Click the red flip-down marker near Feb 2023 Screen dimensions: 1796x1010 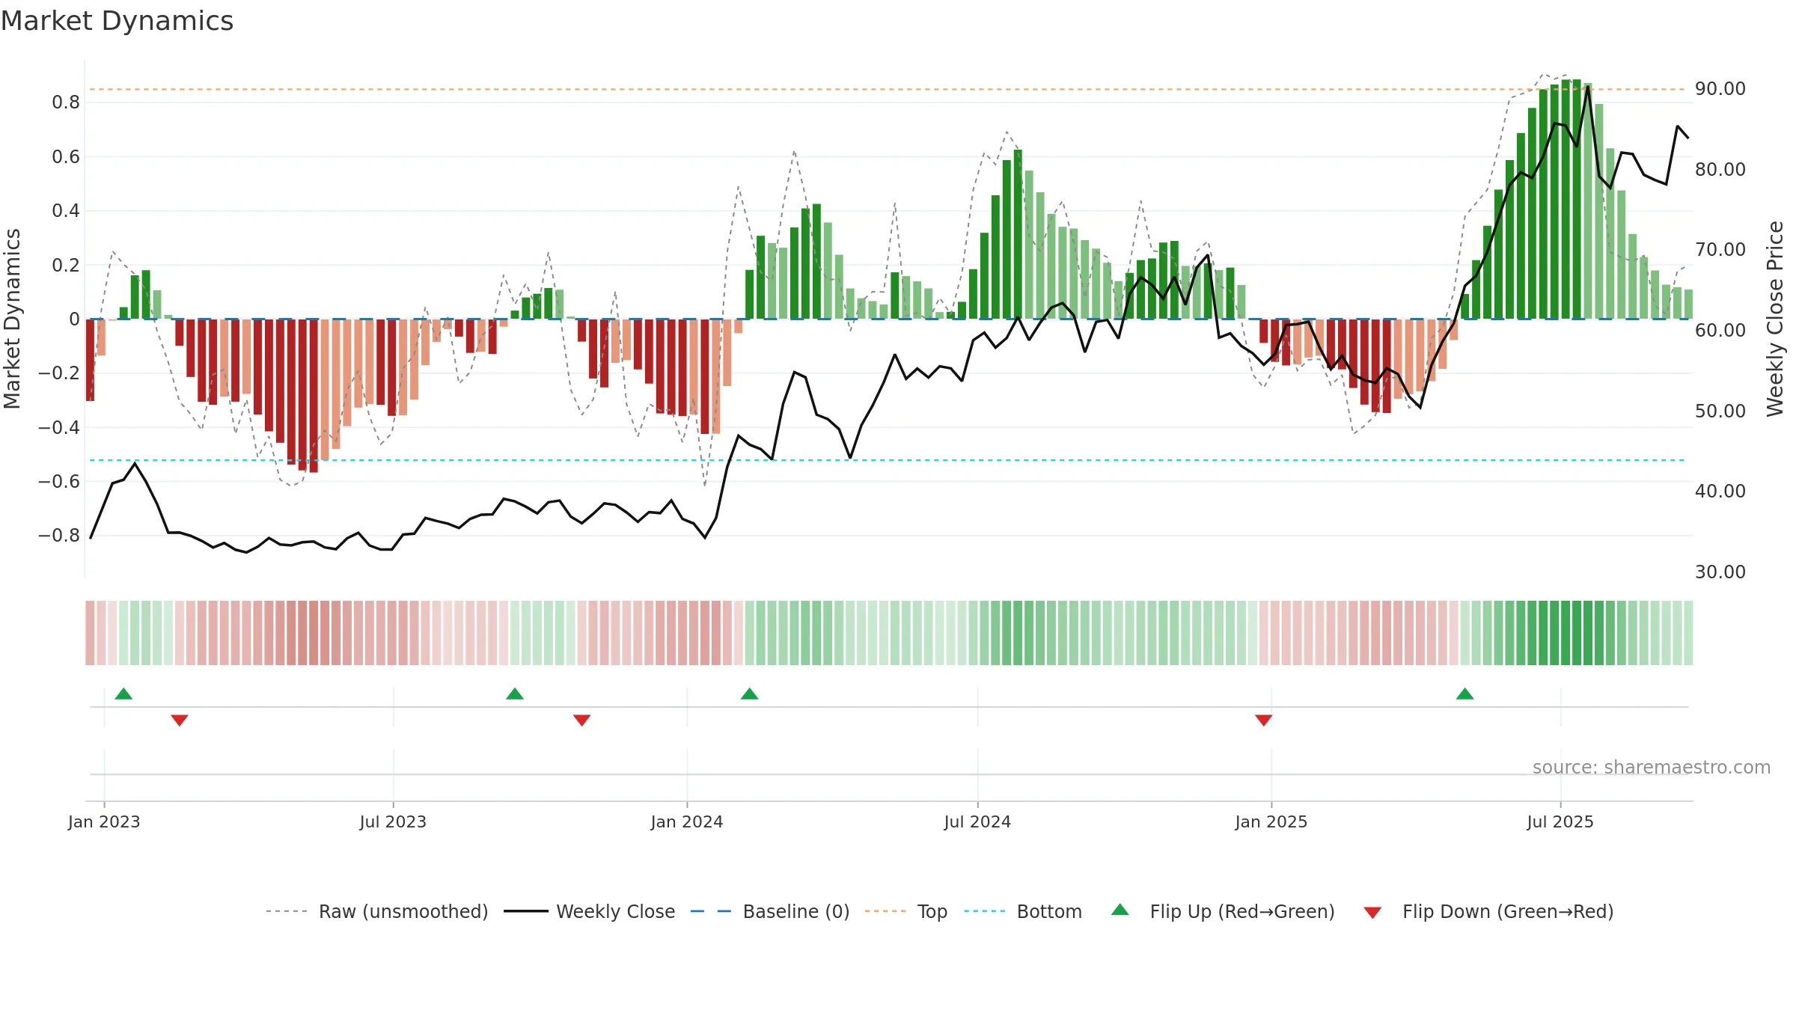[x=179, y=720]
